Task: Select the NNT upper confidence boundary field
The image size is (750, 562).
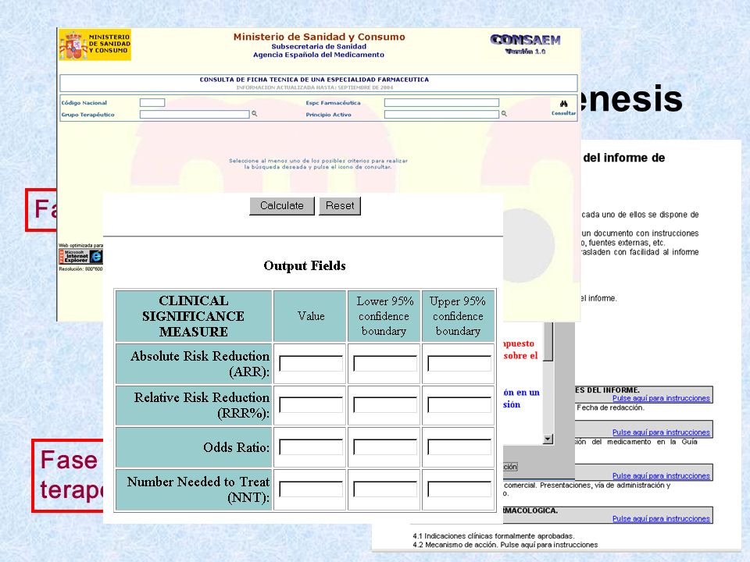Action: click(x=459, y=489)
